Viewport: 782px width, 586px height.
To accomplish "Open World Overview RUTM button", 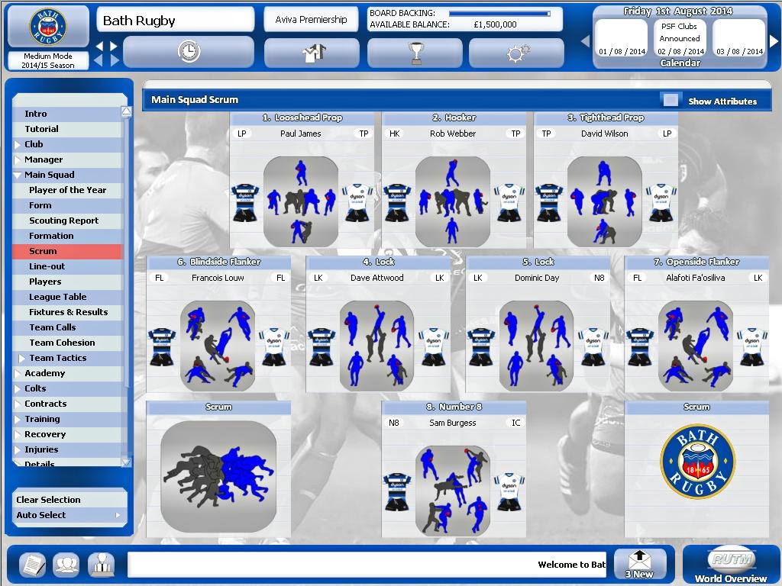I will [x=731, y=565].
